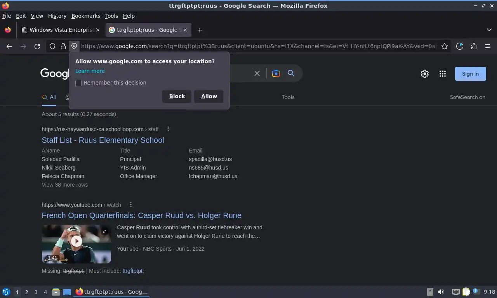Image resolution: width=497 pixels, height=298 pixels.
Task: Click the Google magnifier search button
Action: click(291, 73)
